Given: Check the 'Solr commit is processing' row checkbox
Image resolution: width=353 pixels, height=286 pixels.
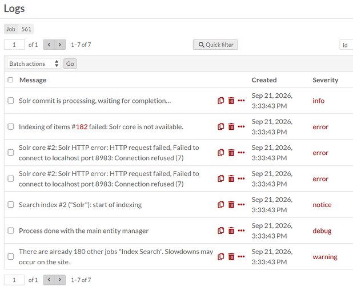Looking at the screenshot, I should [x=11, y=101].
